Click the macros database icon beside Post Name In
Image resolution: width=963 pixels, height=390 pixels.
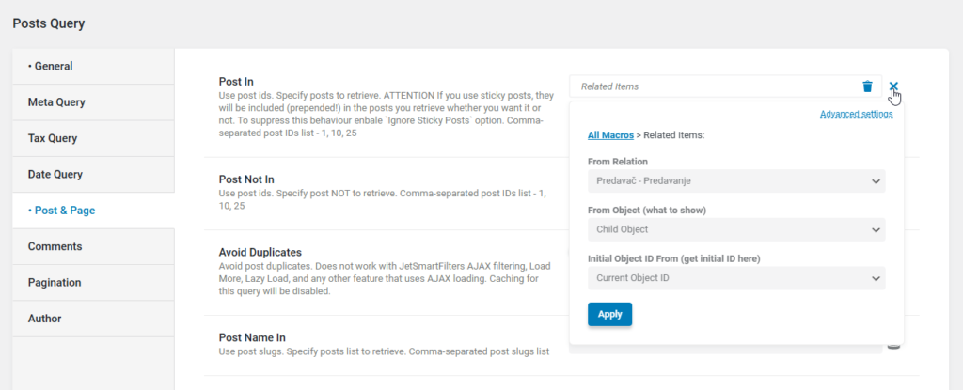tap(893, 345)
